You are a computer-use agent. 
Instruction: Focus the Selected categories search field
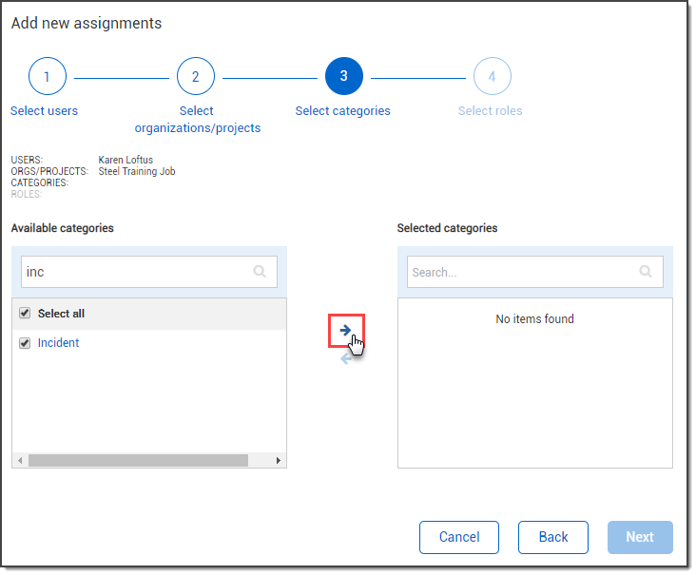coord(521,272)
